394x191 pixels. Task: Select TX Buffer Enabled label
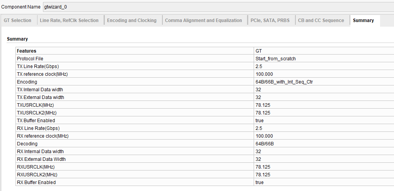(36, 121)
